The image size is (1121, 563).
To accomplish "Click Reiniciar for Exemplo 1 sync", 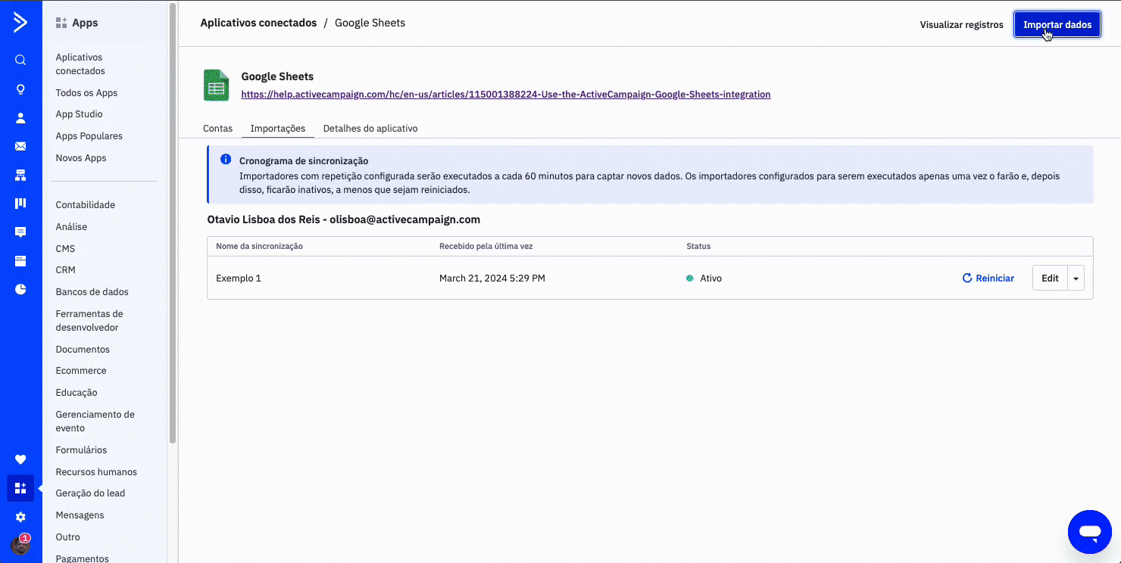I will pyautogui.click(x=988, y=278).
